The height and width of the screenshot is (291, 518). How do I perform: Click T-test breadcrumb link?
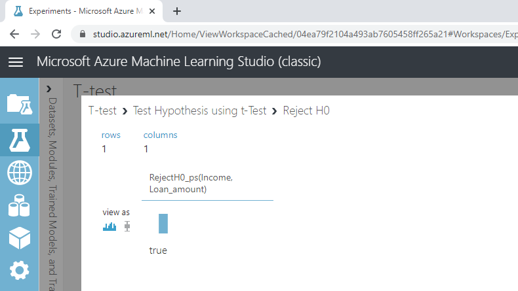pos(102,111)
